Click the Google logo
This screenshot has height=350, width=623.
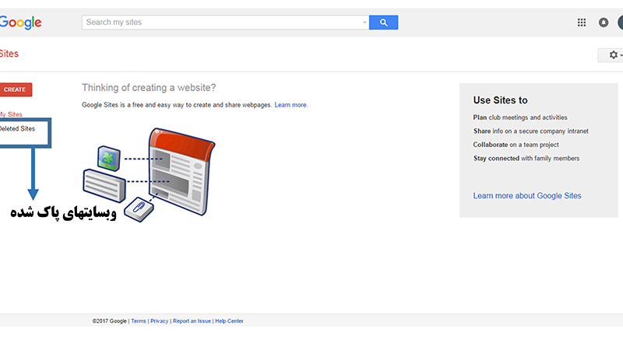click(x=20, y=23)
